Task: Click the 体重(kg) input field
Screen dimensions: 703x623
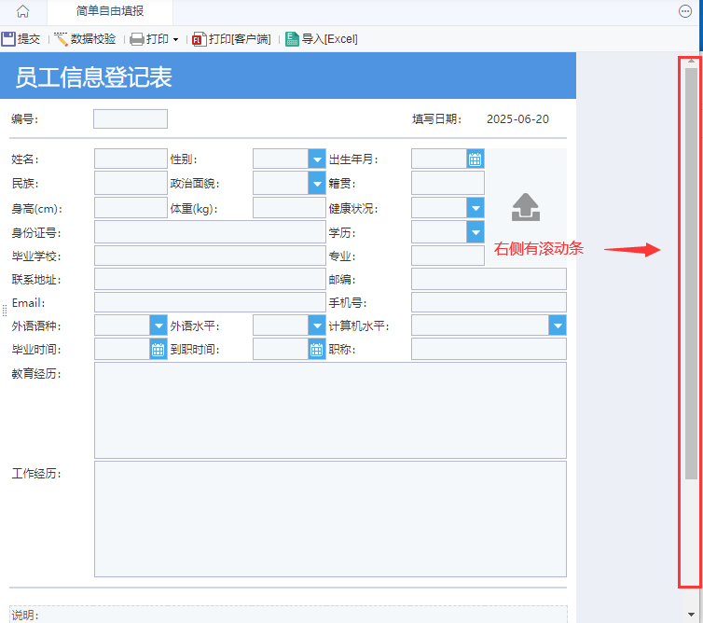Action: click(x=289, y=208)
